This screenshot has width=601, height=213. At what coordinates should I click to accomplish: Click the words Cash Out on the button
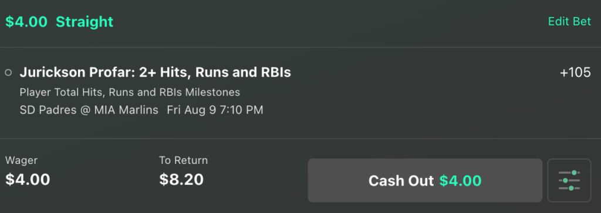pos(401,180)
